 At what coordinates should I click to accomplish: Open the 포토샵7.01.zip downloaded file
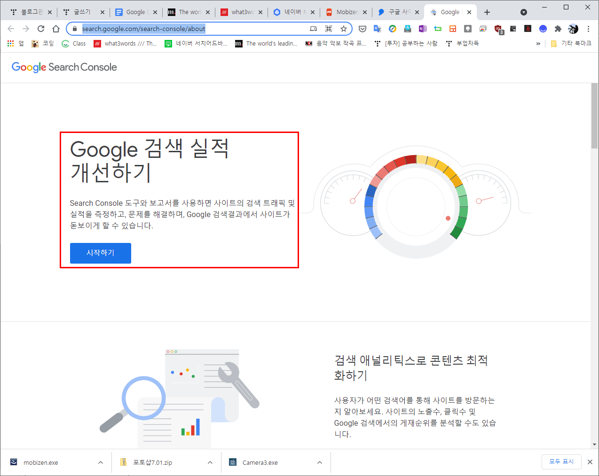[x=147, y=462]
